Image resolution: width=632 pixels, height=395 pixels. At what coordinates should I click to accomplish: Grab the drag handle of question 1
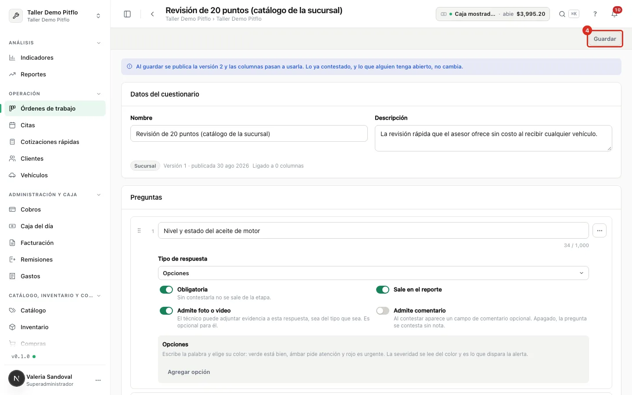[139, 230]
